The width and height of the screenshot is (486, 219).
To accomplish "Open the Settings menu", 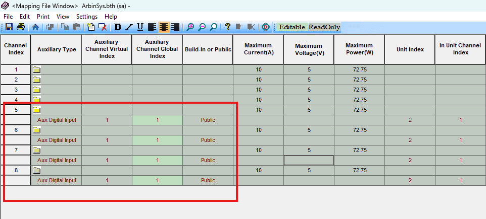I will [x=87, y=17].
